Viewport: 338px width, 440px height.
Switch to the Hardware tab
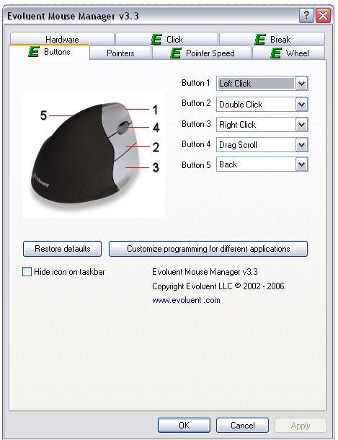click(62, 39)
